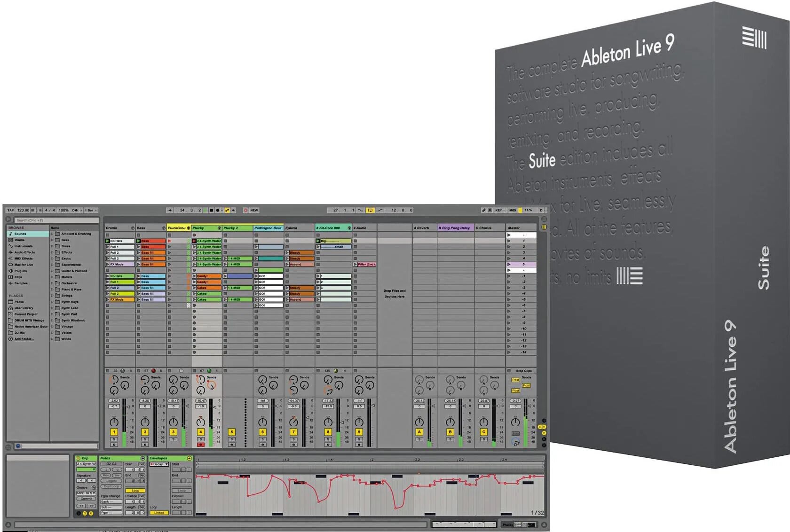Toggle track 4 Plucky activator
The image size is (790, 532).
pos(201,432)
